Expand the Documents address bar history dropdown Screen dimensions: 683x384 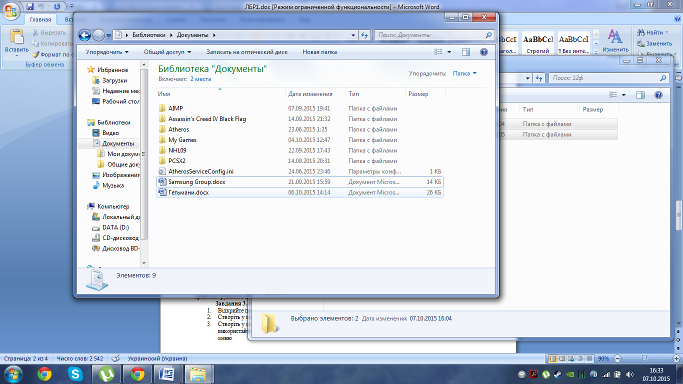(353, 35)
